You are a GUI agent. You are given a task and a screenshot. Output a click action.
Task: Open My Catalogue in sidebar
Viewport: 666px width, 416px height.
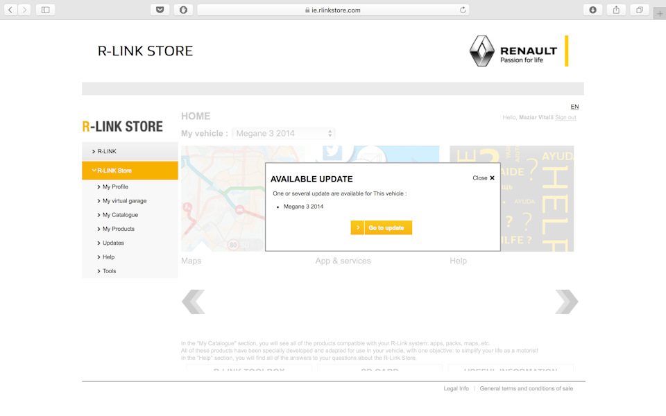coord(120,215)
